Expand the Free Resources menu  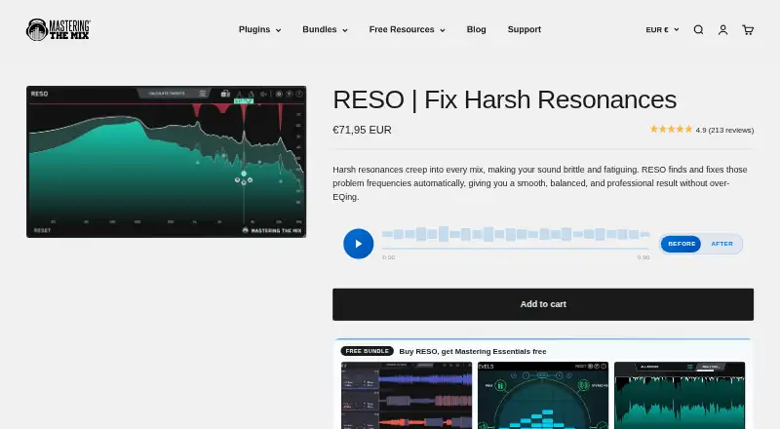point(407,30)
